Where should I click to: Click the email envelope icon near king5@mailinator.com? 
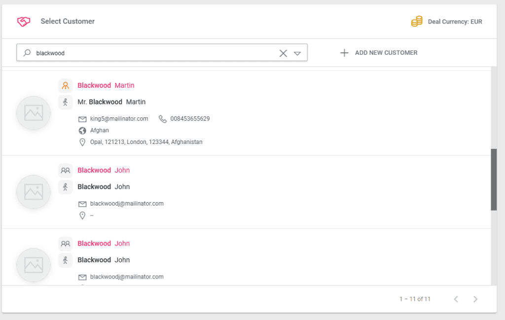tap(82, 119)
